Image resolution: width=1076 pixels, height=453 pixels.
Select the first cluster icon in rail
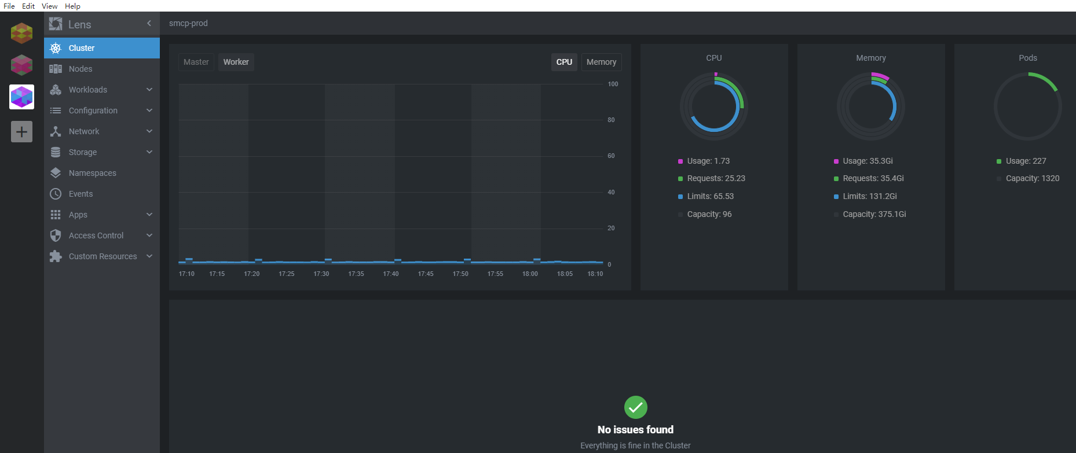pos(21,33)
